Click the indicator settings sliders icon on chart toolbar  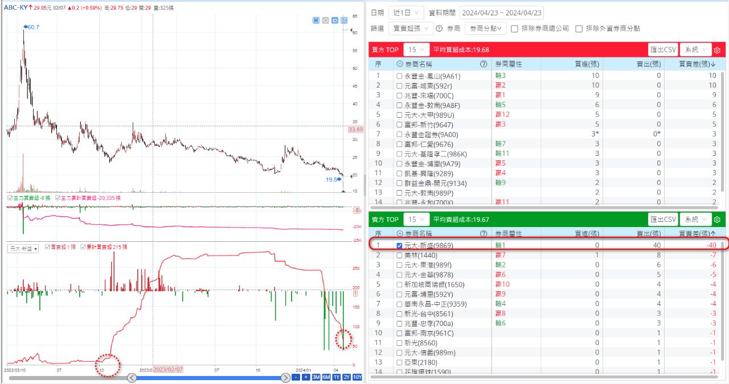pyautogui.click(x=345, y=20)
